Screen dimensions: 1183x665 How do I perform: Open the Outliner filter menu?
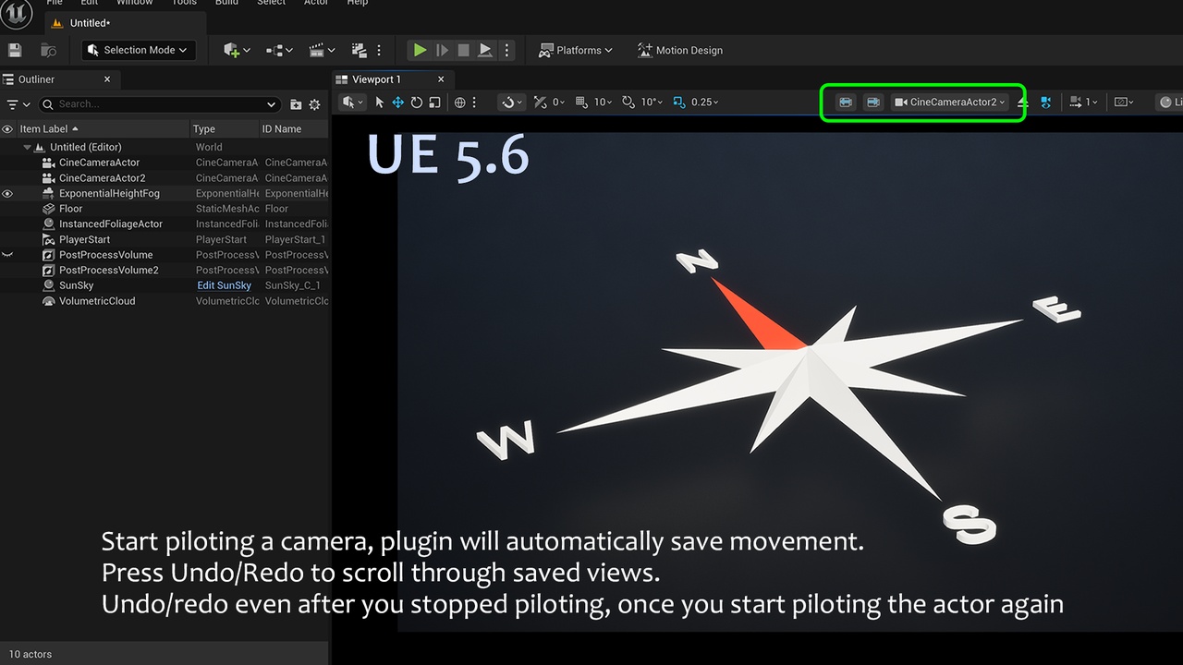[x=18, y=104]
